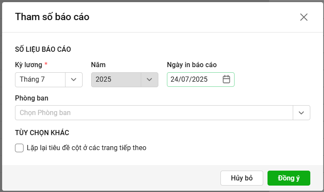This screenshot has height=192, width=324.
Task: Click the Năm dropdown chevron
Action: 149,80
